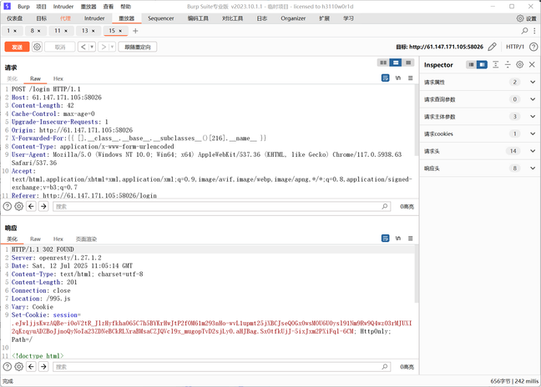Click the Repeater settings gear icon
The height and width of the screenshot is (387, 541).
[x=38, y=48]
